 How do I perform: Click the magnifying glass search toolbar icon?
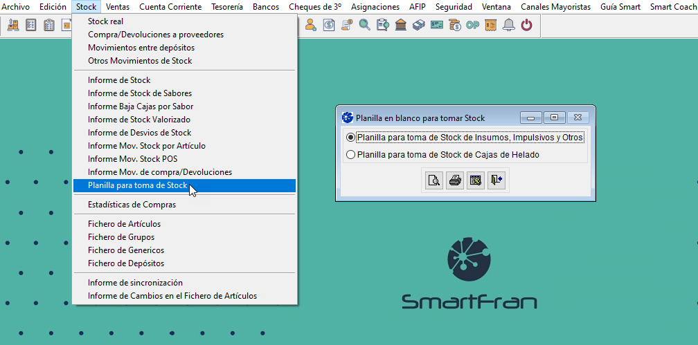tap(364, 25)
